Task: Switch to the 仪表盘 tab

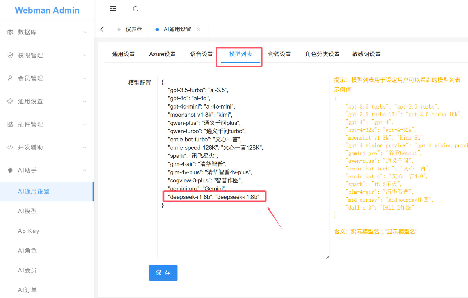Action: [130, 29]
